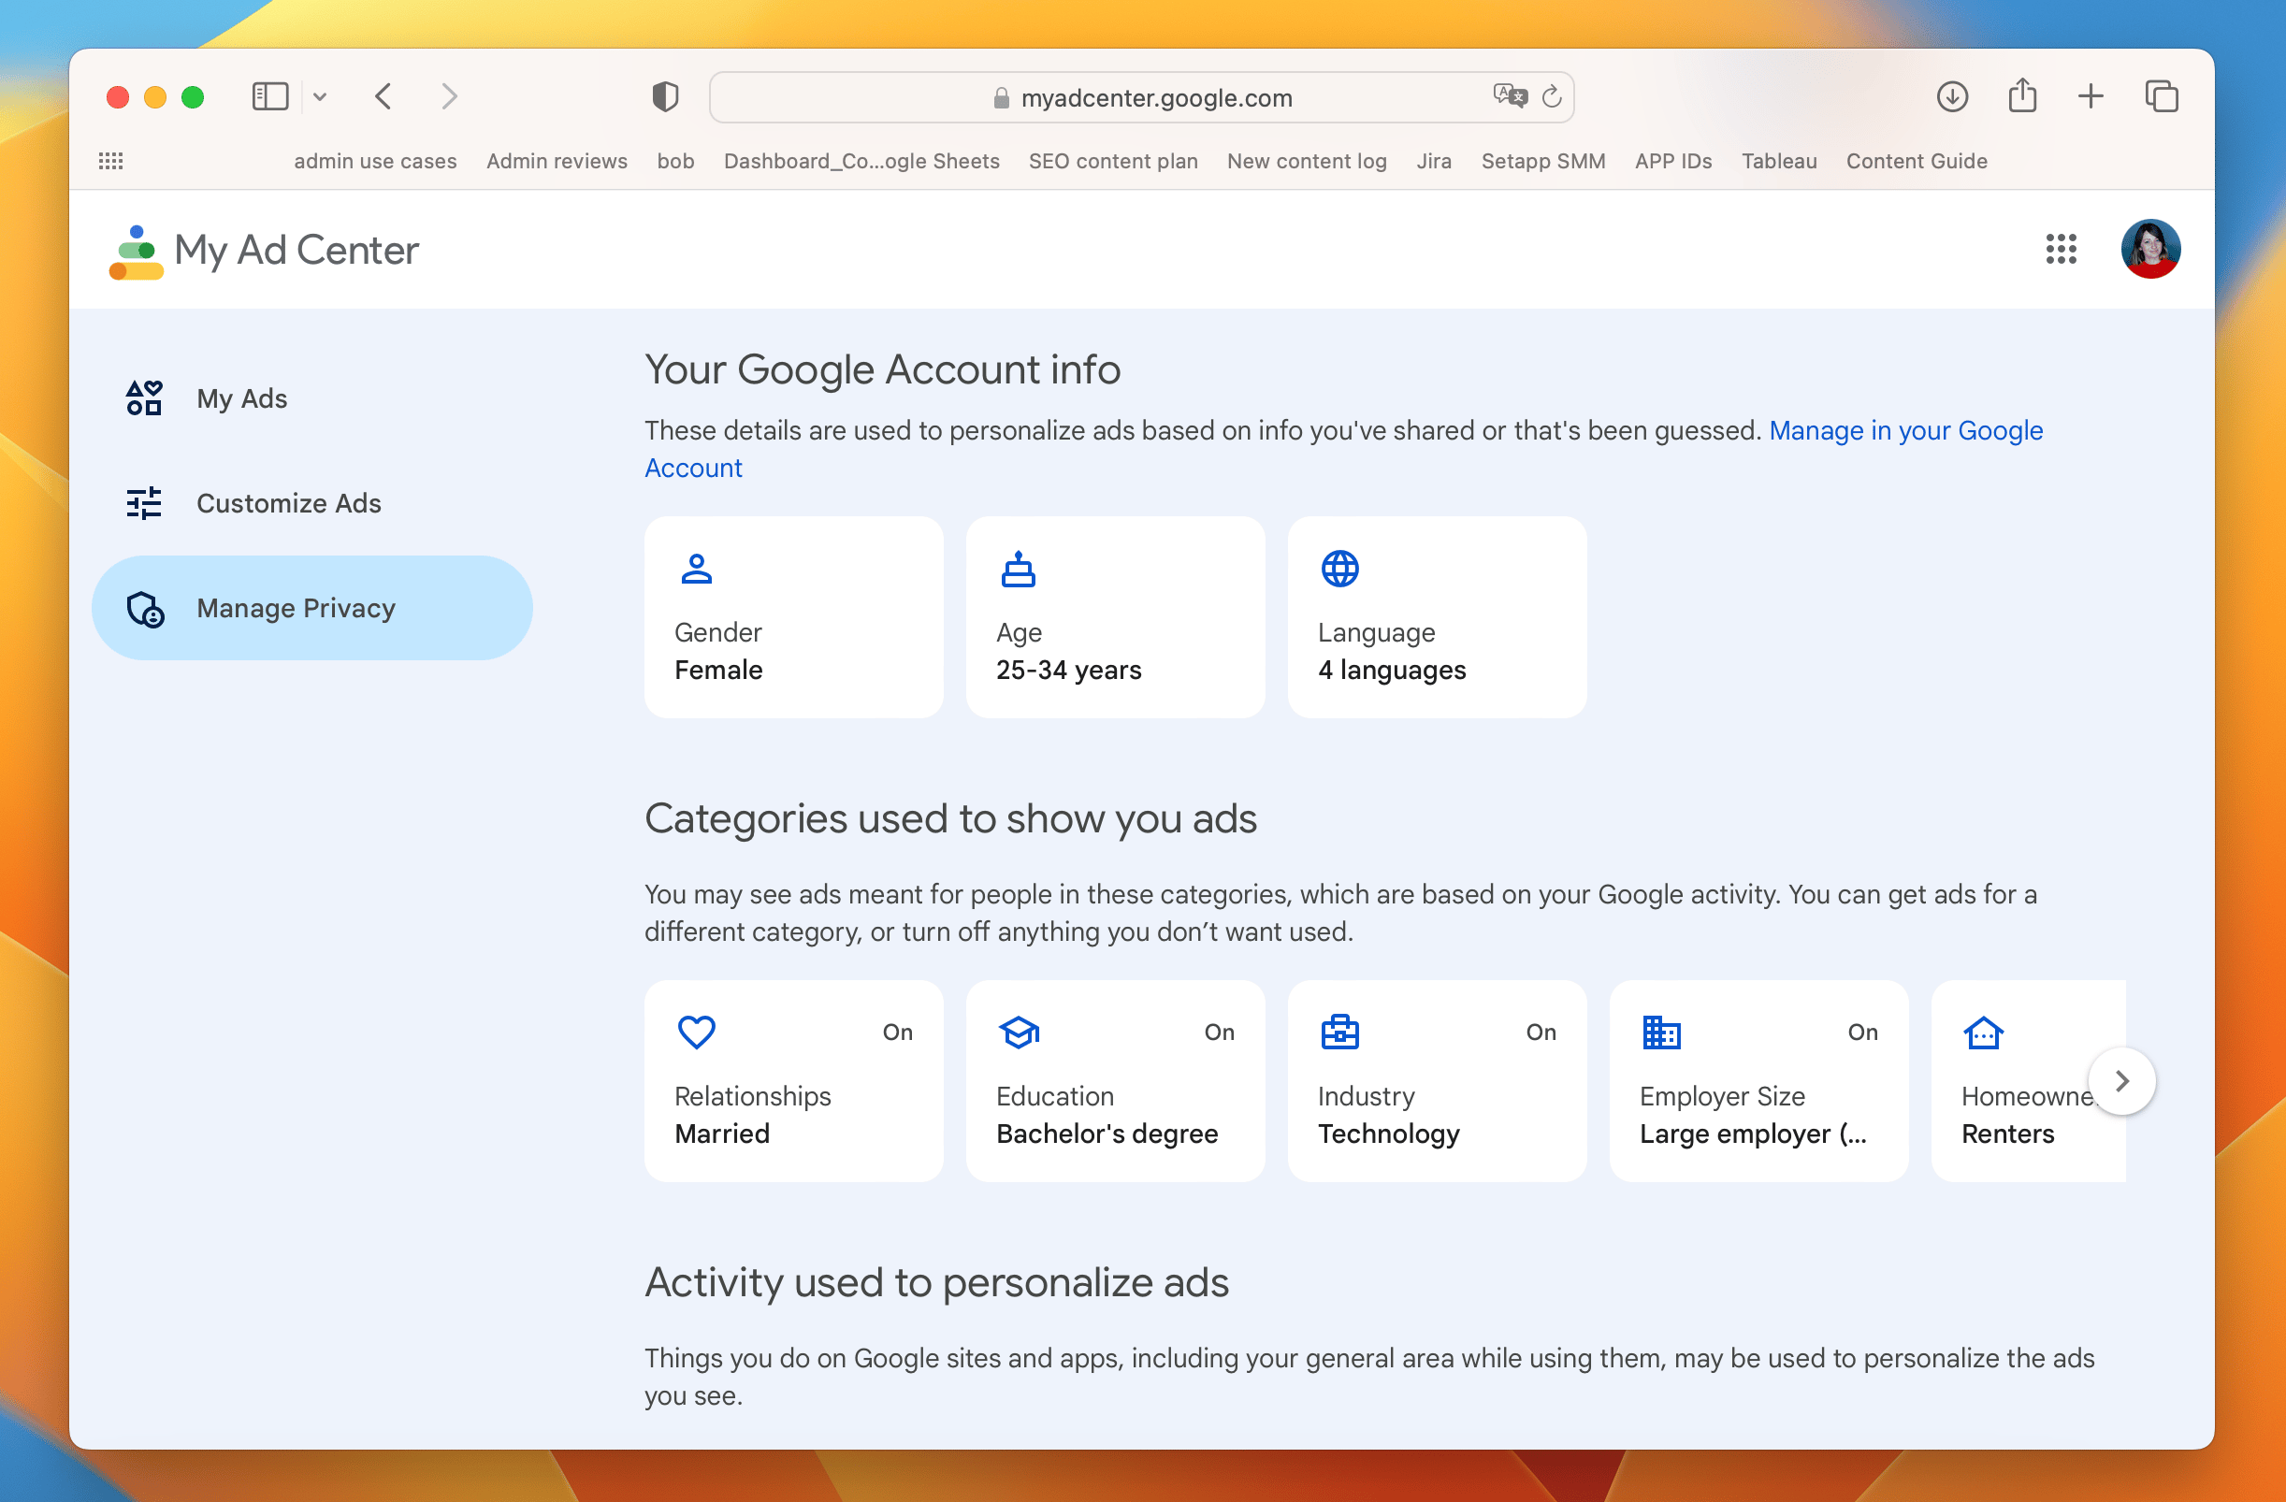Open the Homeownership Renters card
This screenshot has height=1502, width=2286.
coord(2029,1081)
